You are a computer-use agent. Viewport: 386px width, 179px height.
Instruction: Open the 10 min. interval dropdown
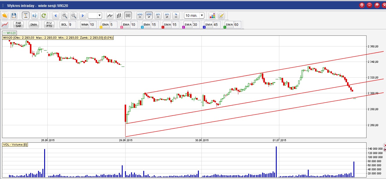tap(194, 15)
